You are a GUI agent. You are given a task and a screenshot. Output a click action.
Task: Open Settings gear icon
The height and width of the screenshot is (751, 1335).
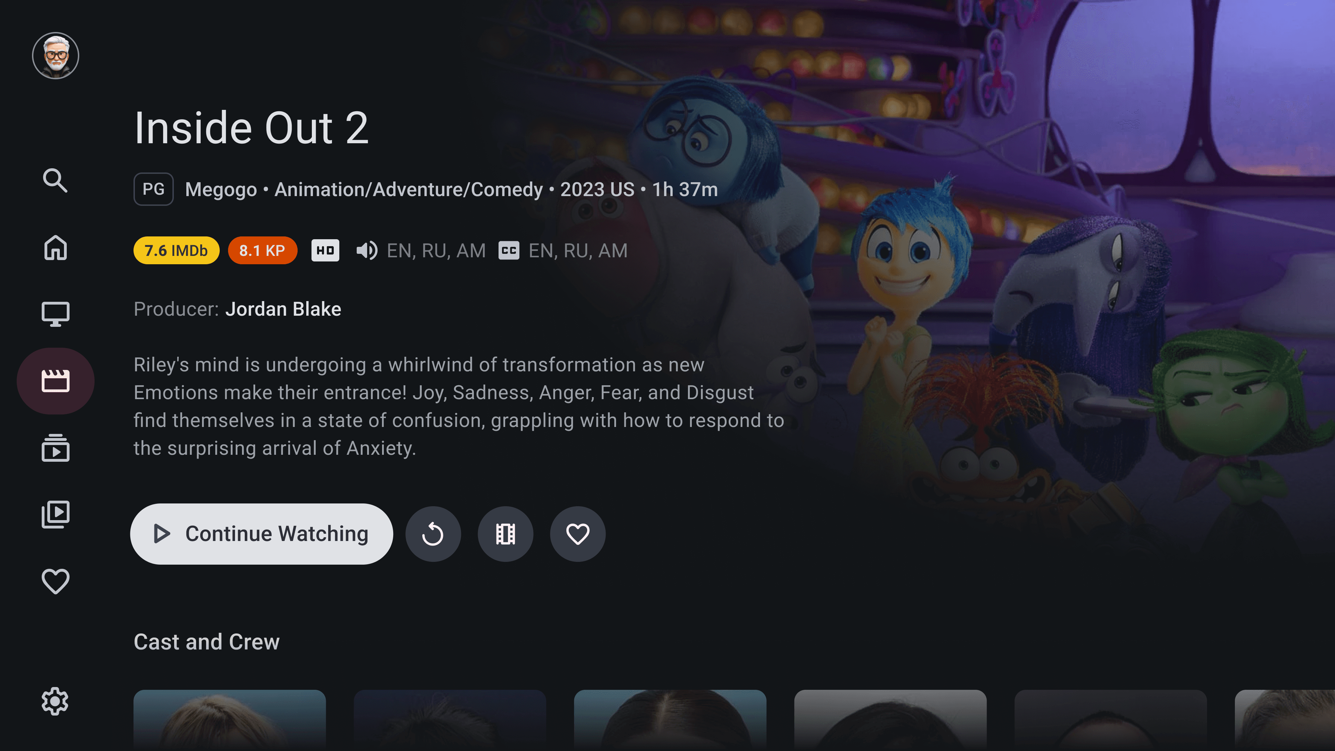[x=55, y=701]
